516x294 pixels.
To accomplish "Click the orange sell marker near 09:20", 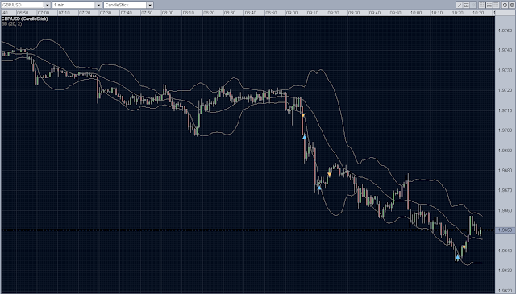I will [330, 174].
